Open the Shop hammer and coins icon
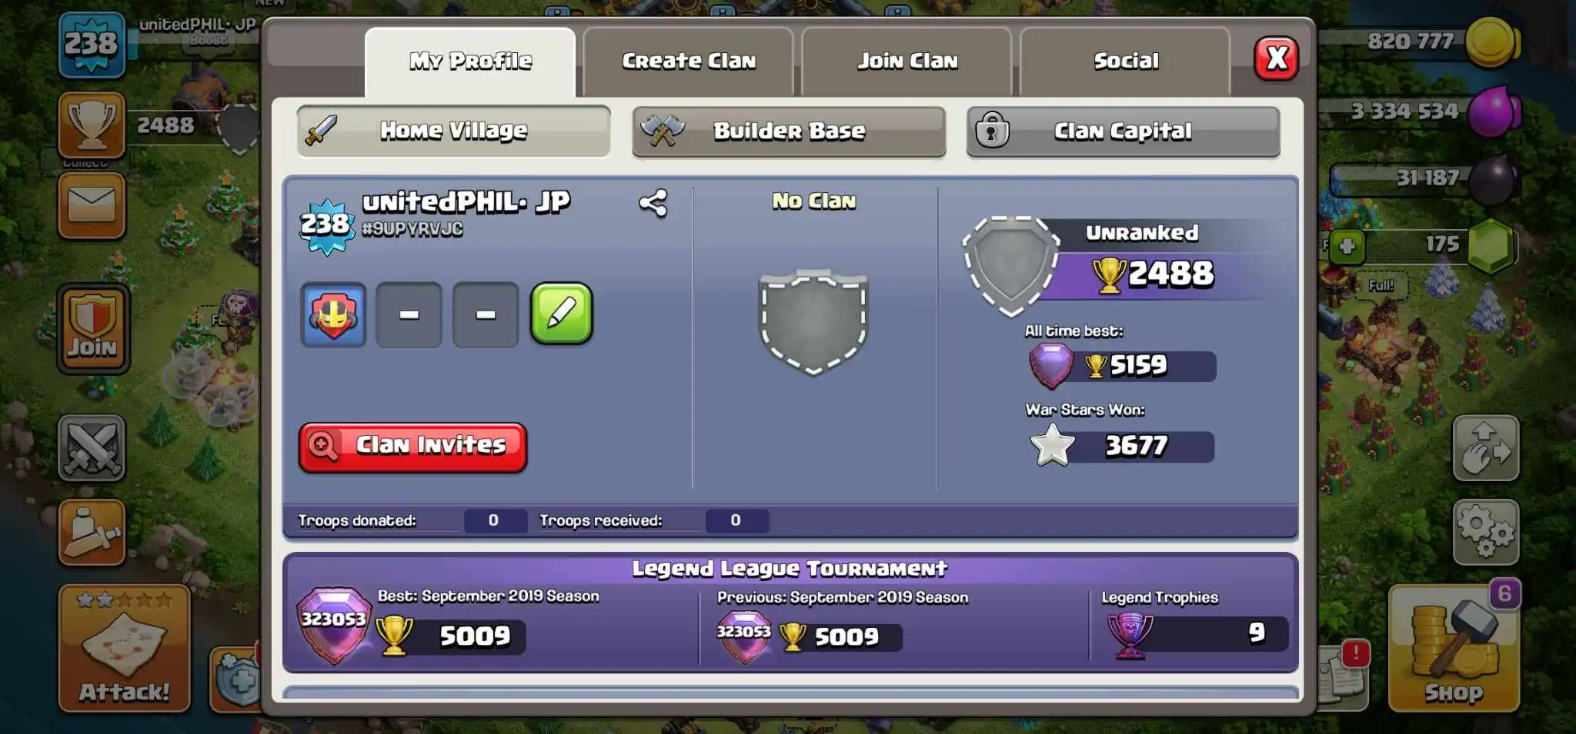The image size is (1576, 734). [1454, 647]
